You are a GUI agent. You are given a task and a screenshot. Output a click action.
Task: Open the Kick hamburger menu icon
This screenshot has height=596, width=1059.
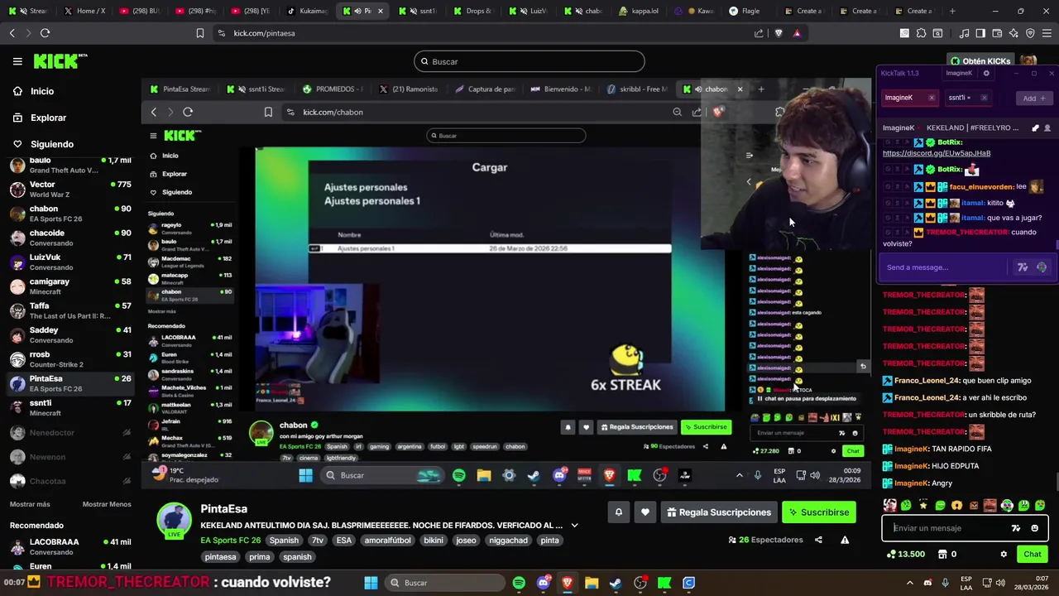click(x=17, y=61)
